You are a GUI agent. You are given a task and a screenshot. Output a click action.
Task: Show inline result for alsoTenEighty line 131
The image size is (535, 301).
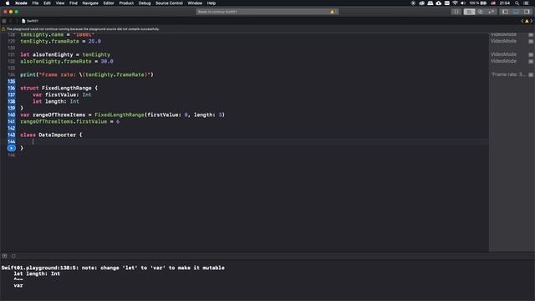(x=531, y=54)
